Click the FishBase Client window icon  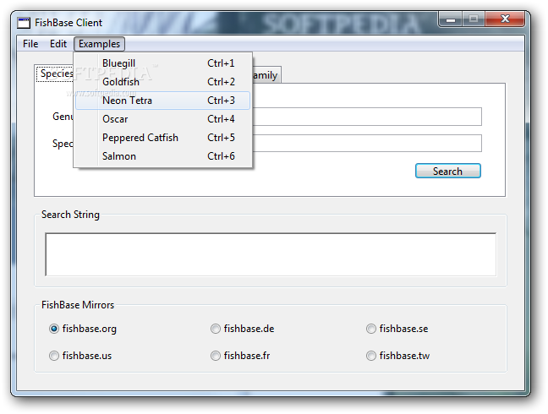(x=24, y=23)
